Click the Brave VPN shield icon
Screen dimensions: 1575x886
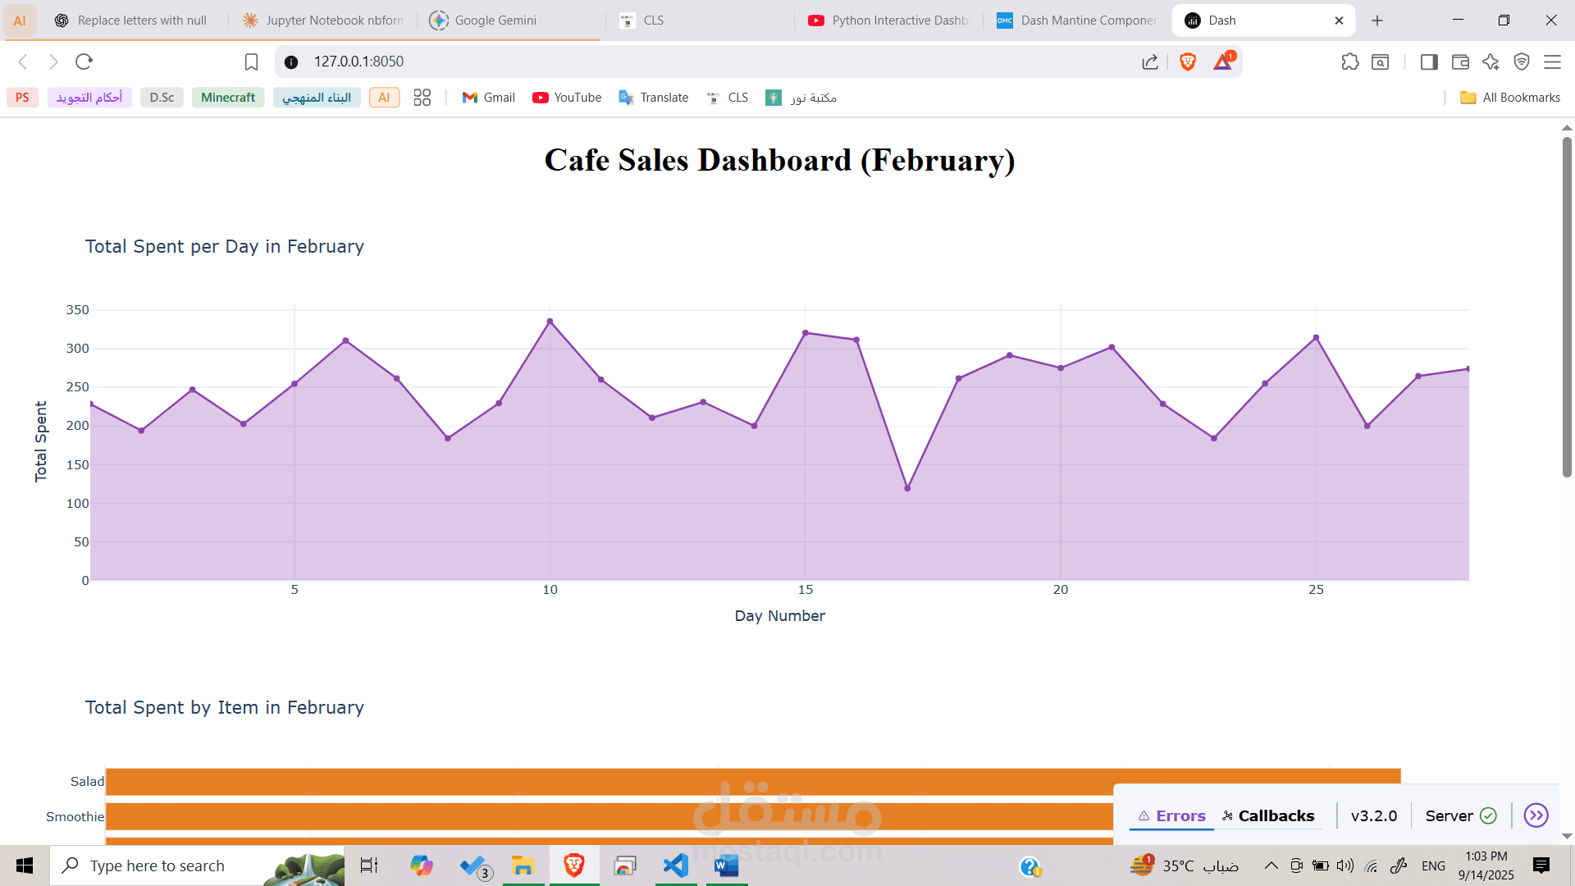tap(1522, 62)
